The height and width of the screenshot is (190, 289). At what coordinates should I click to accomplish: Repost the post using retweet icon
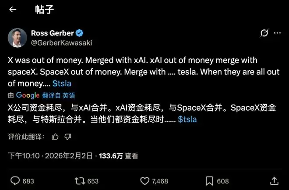tap(80, 181)
